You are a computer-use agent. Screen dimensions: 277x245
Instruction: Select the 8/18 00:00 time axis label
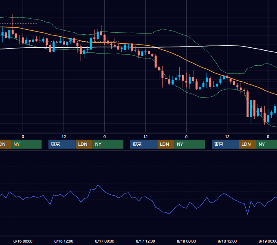click(x=187, y=241)
